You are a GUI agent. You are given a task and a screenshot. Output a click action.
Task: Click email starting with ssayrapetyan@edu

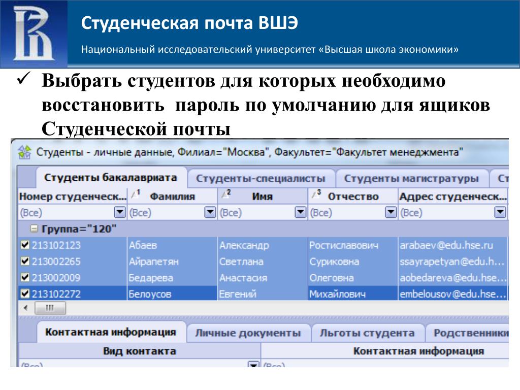pyautogui.click(x=452, y=262)
